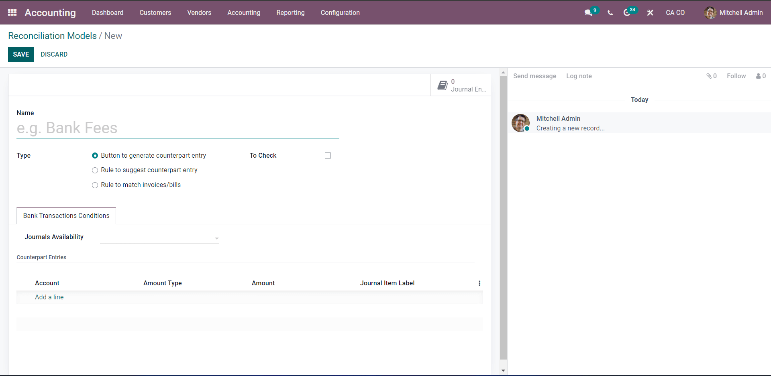Viewport: 771px width, 376px height.
Task: Click the Journal Item Label column header
Action: coord(387,283)
